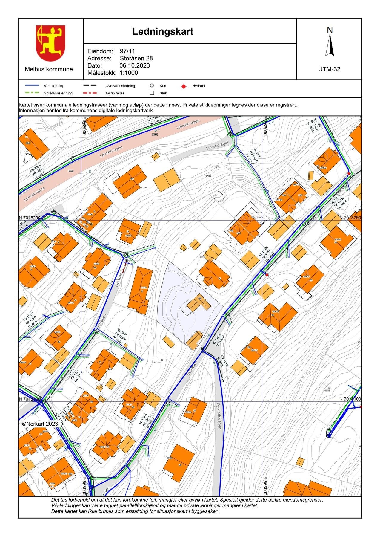Click the 'Kum' legend label
The width and height of the screenshot is (380, 538).
coord(164,86)
